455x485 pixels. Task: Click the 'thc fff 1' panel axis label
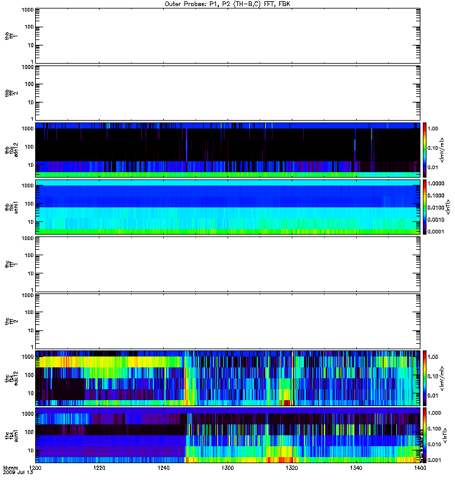click(11, 264)
